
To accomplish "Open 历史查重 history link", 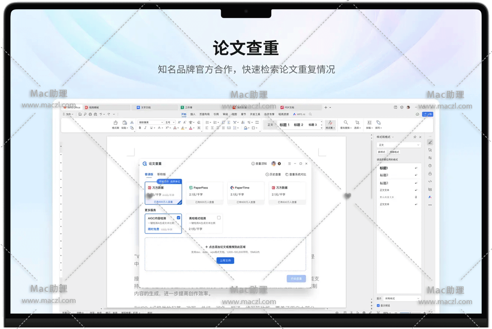I will pyautogui.click(x=273, y=174).
